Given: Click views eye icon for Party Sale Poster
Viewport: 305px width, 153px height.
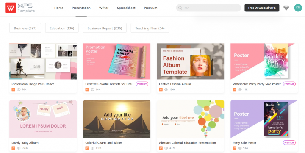Looking at the screenshot, I should 240,148.
